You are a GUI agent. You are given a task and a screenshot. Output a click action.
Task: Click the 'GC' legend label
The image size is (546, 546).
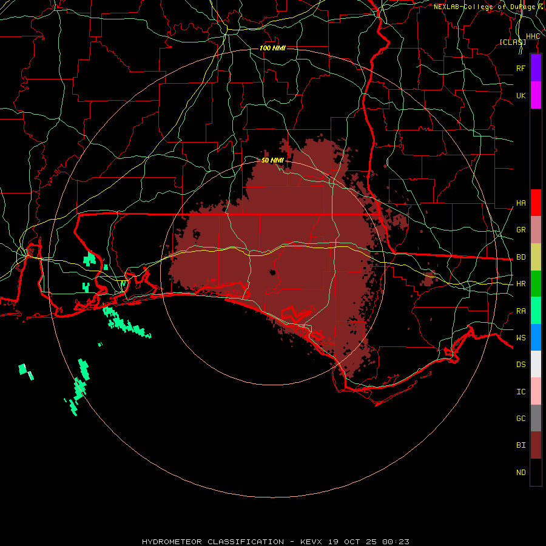[x=521, y=419]
